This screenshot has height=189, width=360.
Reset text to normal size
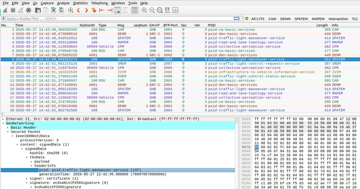160,10
